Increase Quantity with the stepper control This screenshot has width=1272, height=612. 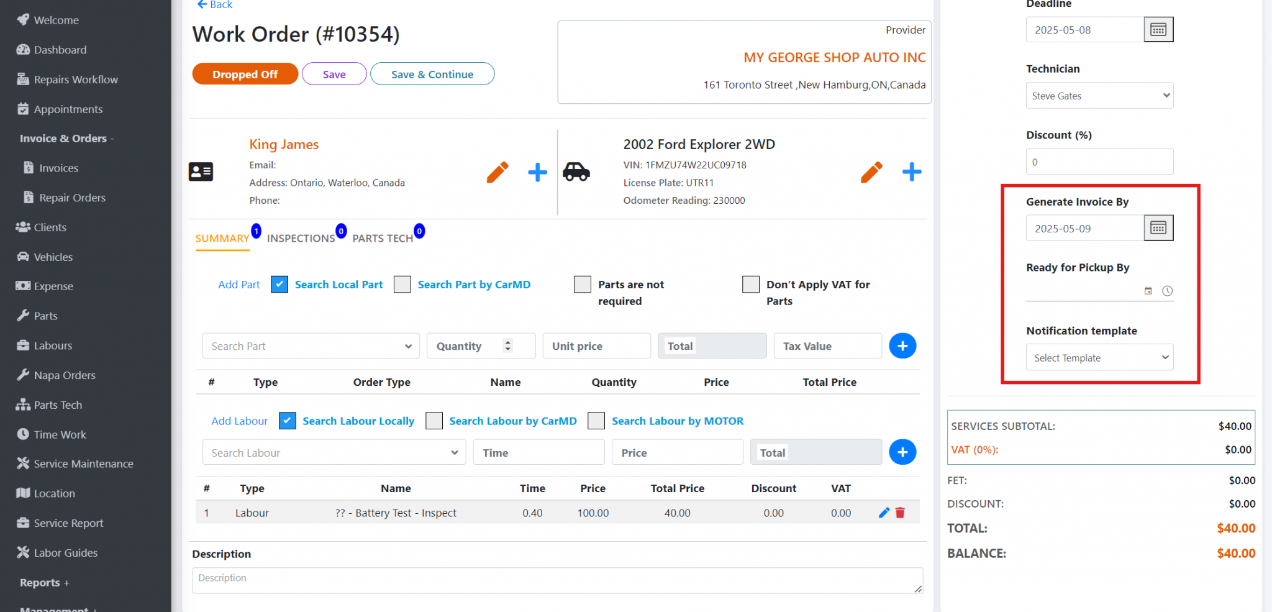click(507, 342)
